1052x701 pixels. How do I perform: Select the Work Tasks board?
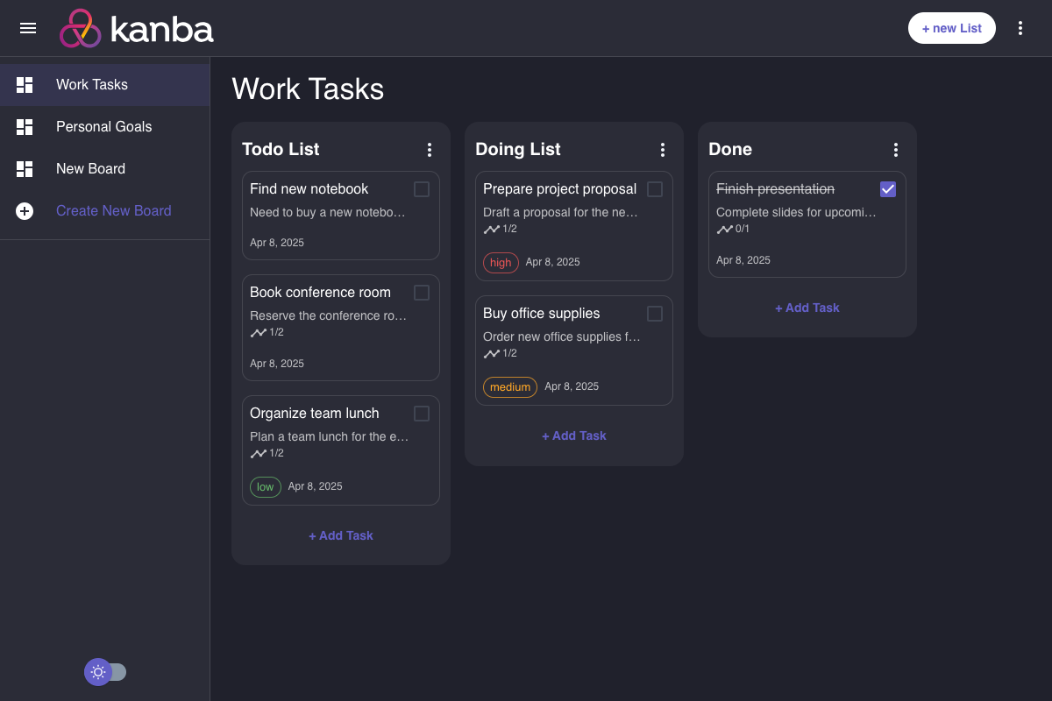point(104,85)
